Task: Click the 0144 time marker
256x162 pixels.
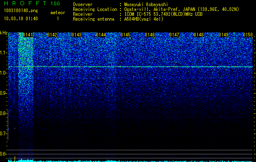Action: pos(101,35)
